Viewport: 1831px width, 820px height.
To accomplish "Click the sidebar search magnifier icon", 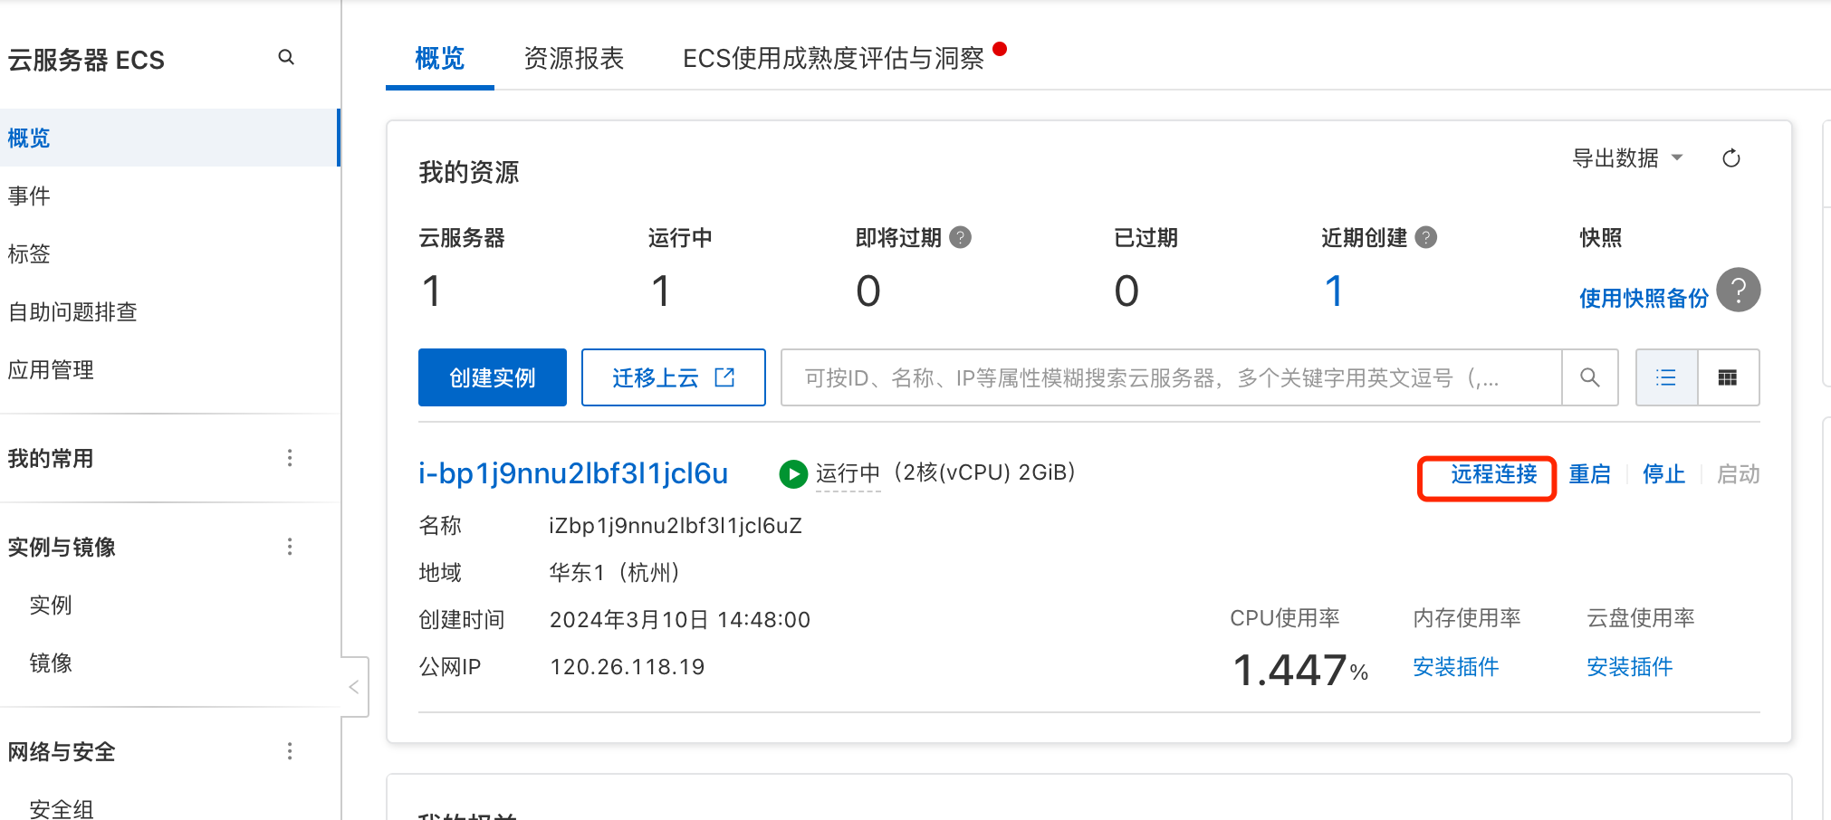I will tap(286, 58).
